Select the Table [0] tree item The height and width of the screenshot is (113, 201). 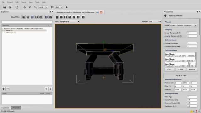(x=9, y=30)
